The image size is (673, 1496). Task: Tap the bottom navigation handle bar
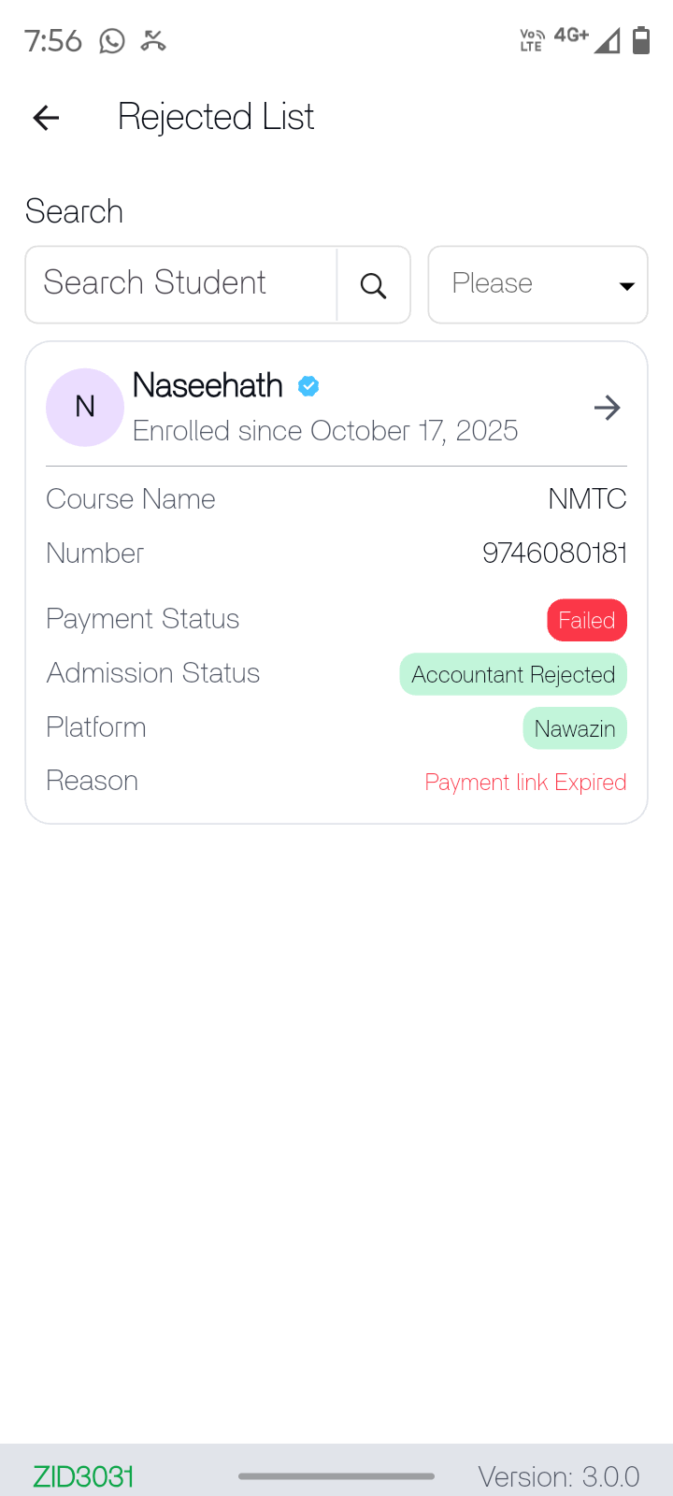[x=336, y=1476]
